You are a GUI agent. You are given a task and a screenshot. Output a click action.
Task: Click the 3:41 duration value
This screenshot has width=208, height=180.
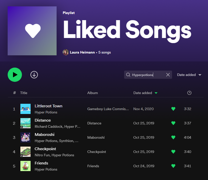pyautogui.click(x=187, y=166)
